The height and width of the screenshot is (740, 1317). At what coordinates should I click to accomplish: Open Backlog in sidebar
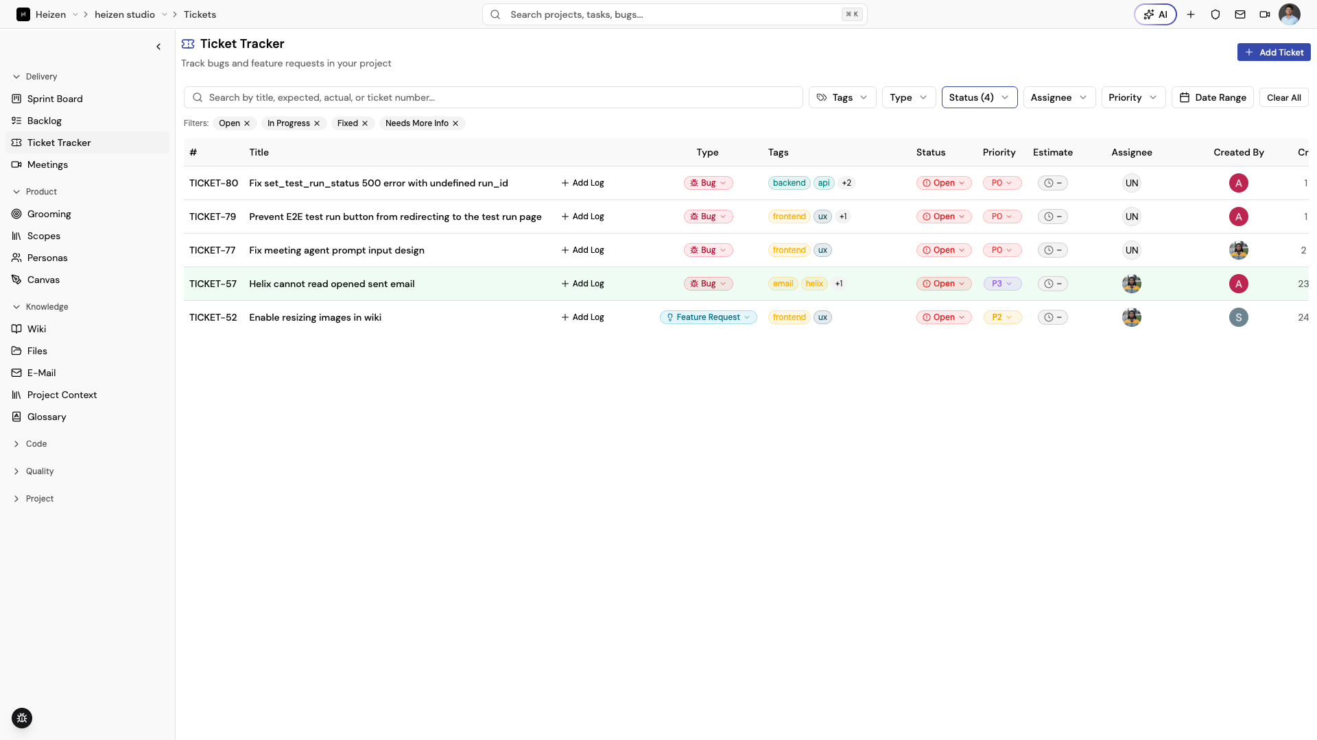pyautogui.click(x=87, y=121)
